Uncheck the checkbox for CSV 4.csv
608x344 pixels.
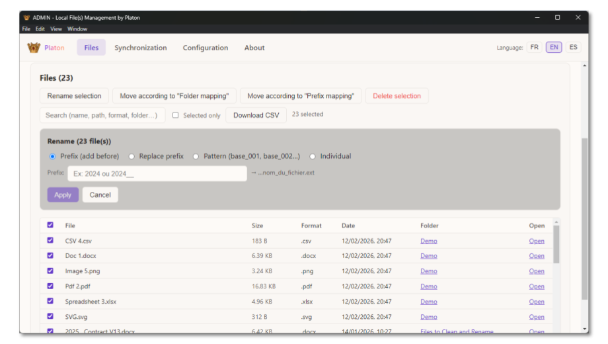[50, 241]
